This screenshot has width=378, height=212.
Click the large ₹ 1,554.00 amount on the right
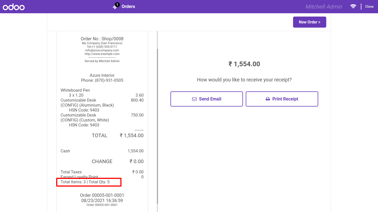tap(244, 64)
